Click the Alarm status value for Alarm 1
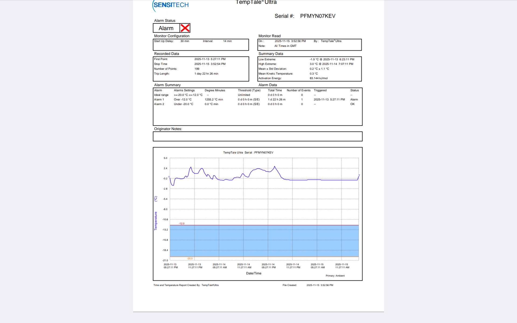Viewport: 517px width, 323px height. coord(354,100)
